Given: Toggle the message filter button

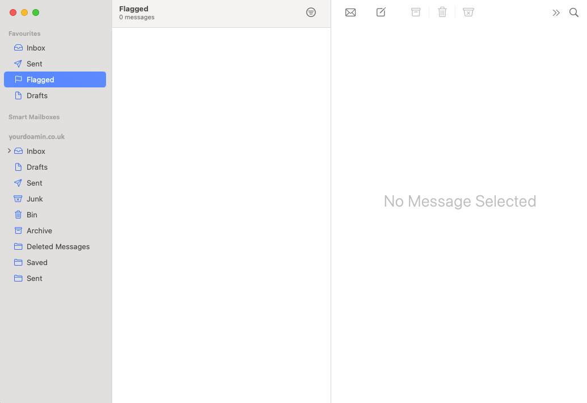Looking at the screenshot, I should (x=311, y=12).
